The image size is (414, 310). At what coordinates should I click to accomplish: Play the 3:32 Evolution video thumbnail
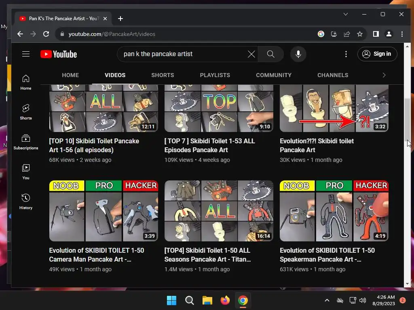pos(334,108)
